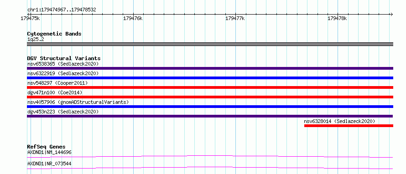The image size is (406, 174).
Task: Click the AXDND1|NM_144696 transcript label
Action: pos(49,153)
